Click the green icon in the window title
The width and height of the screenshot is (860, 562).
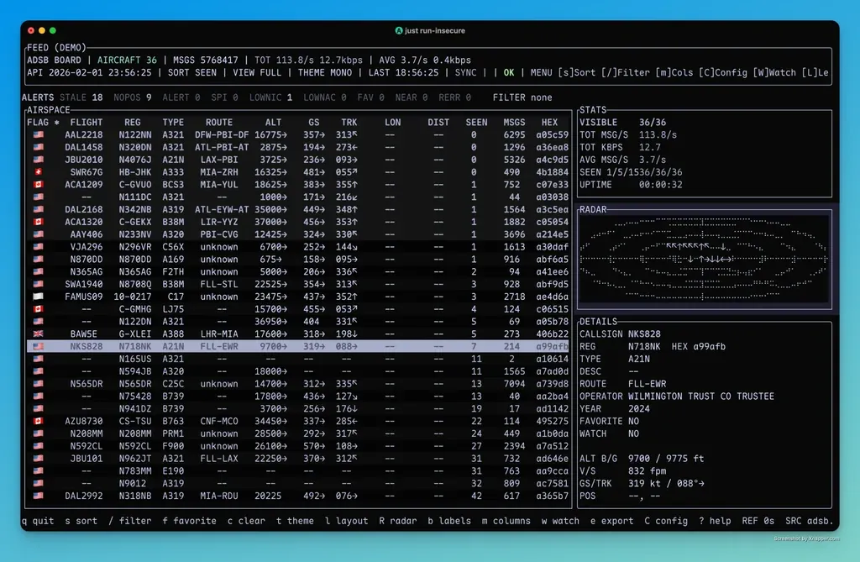400,31
